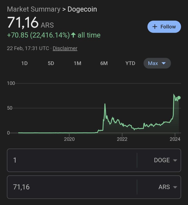Image resolution: width=188 pixels, height=205 pixels.
Task: Switch to the YTD time range
Action: coord(130,63)
